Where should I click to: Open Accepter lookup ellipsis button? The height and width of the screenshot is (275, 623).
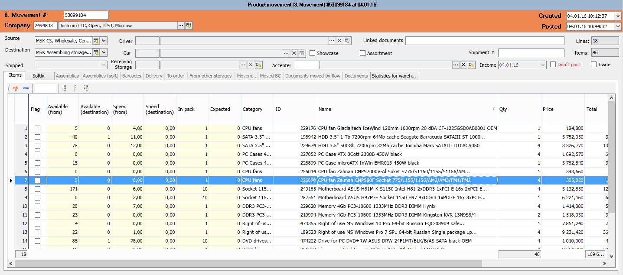(455, 65)
